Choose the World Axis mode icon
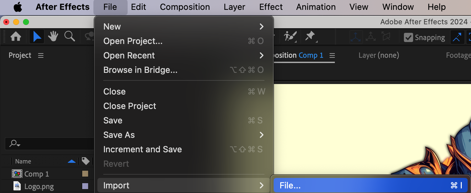The image size is (471, 193). 371,37
